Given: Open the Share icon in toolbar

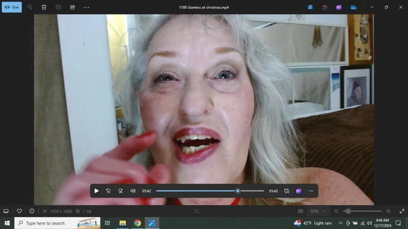Looking at the screenshot, I should (x=72, y=7).
